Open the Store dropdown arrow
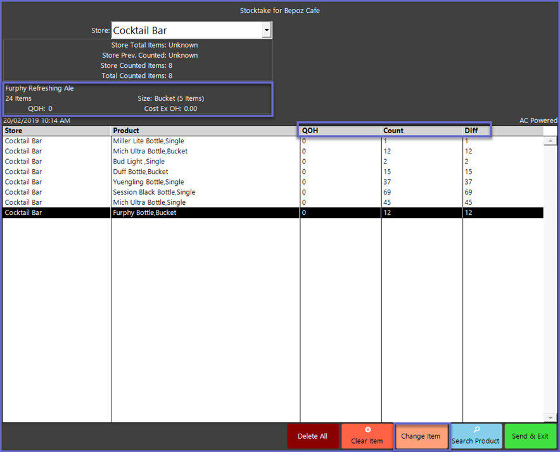 coord(267,30)
